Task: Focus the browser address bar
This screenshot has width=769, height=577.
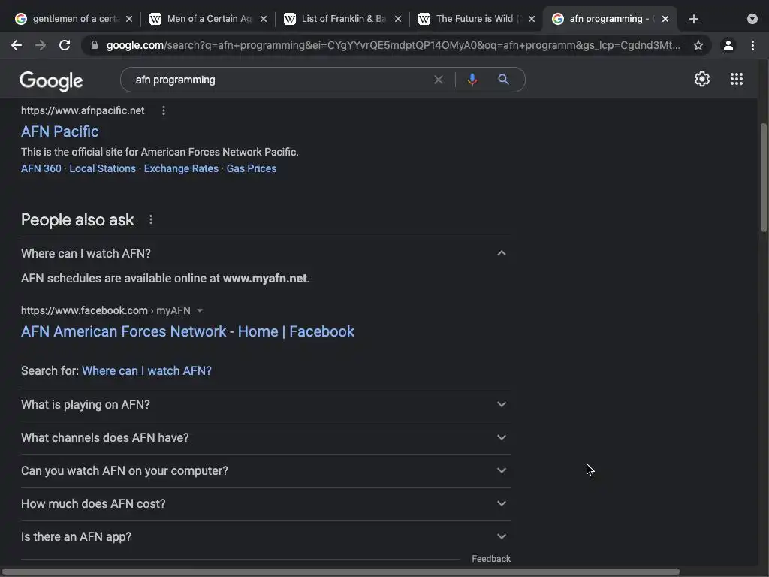Action: coord(392,45)
